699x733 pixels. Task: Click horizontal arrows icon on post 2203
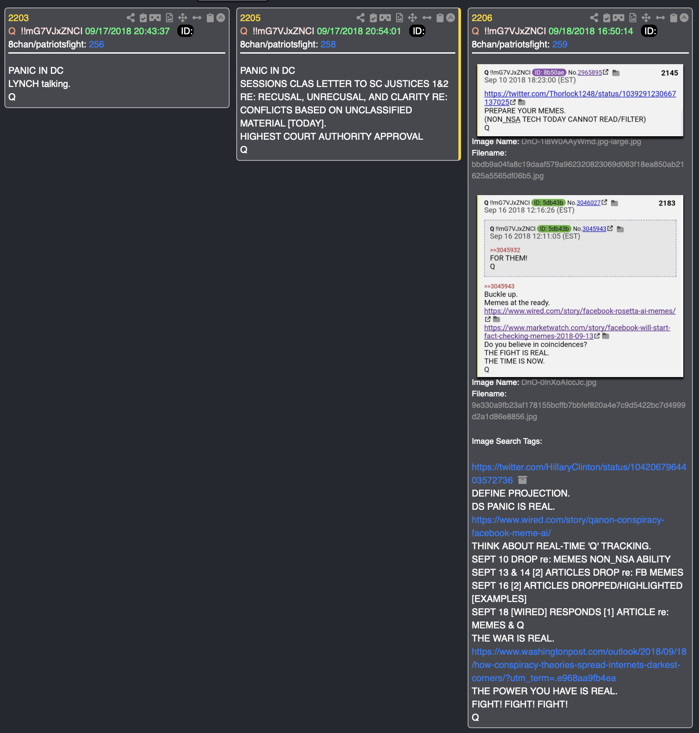click(x=197, y=18)
